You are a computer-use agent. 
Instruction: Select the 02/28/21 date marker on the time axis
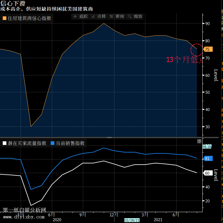(x=132, y=221)
